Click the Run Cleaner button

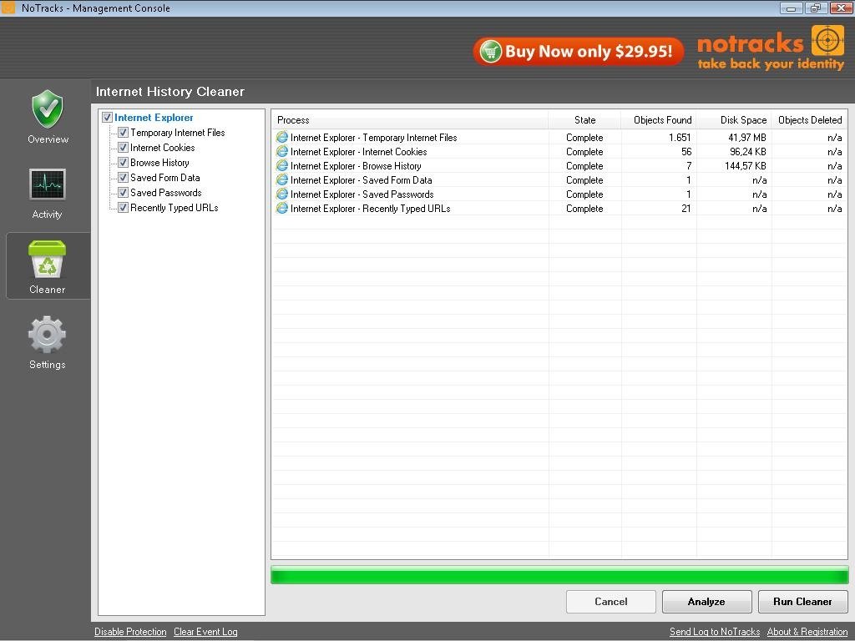(802, 602)
